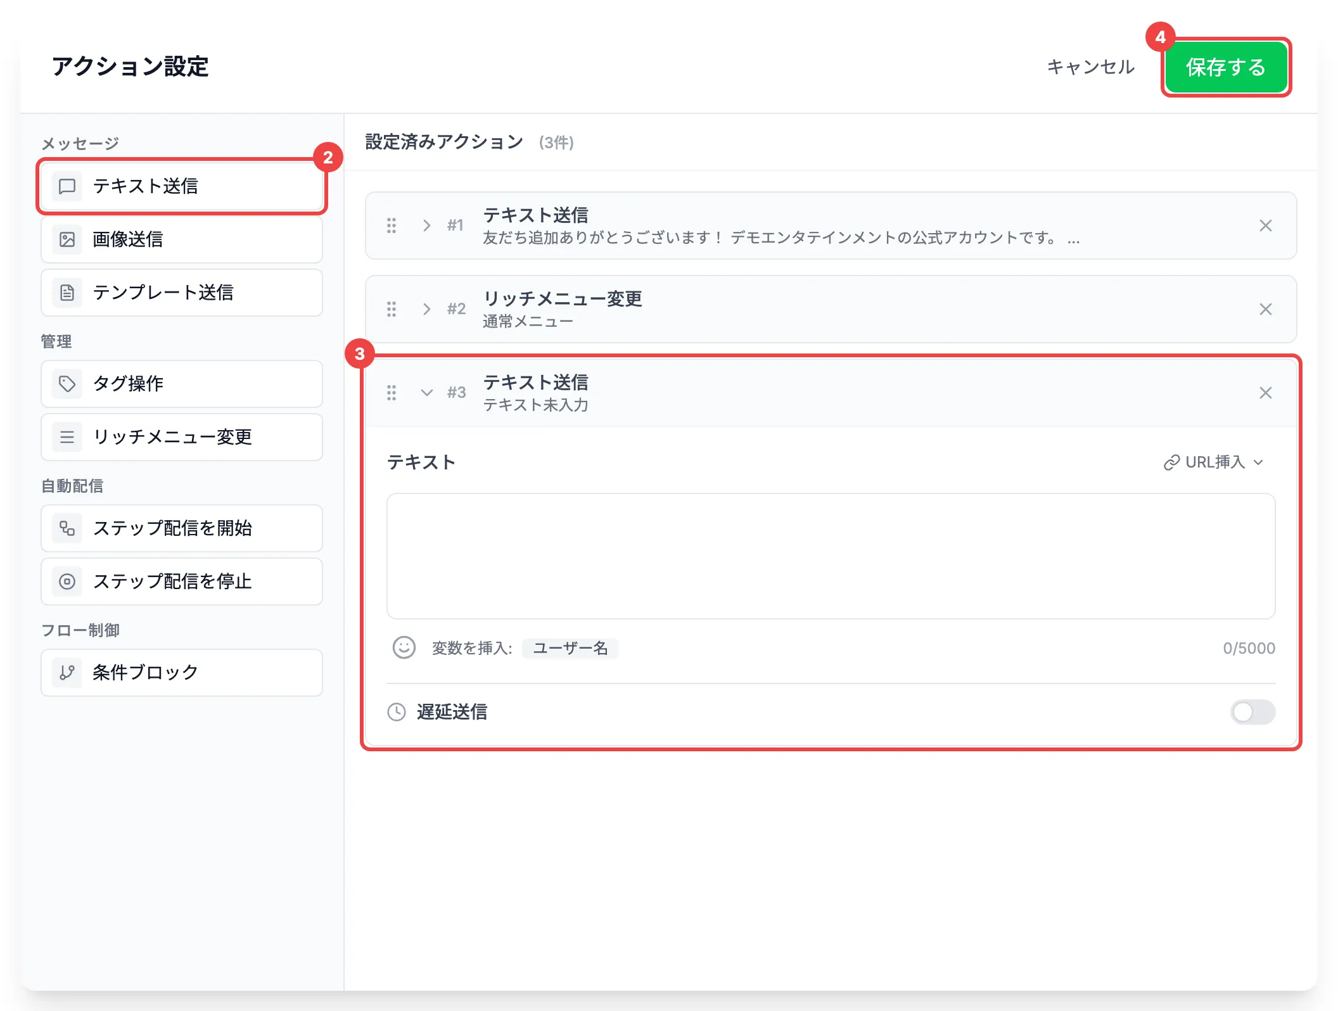Click the 0/5000 character counter

point(1249,648)
